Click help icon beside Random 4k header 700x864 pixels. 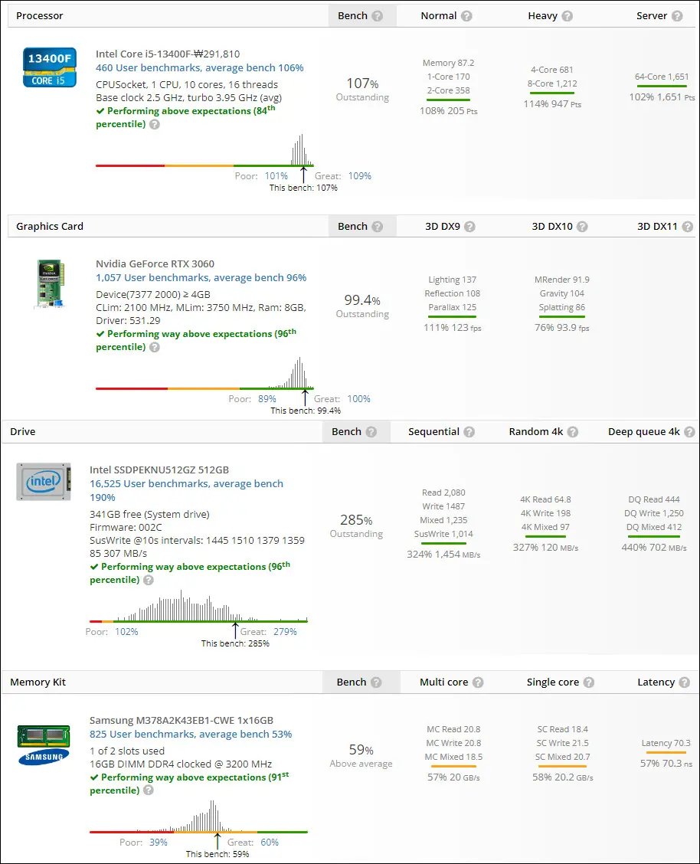(x=573, y=432)
